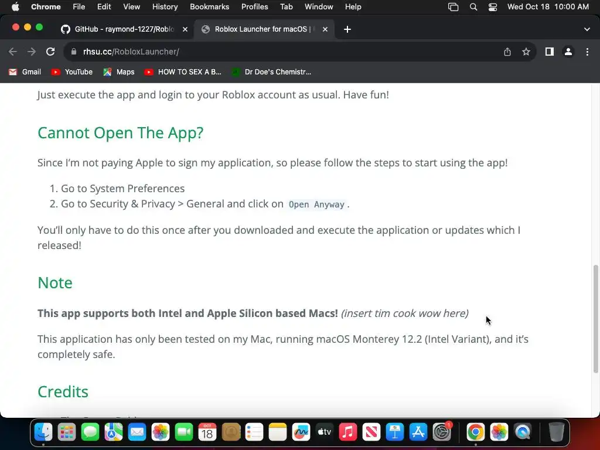Open the Gmail bookmark
This screenshot has height=450, width=600.
[x=25, y=72]
